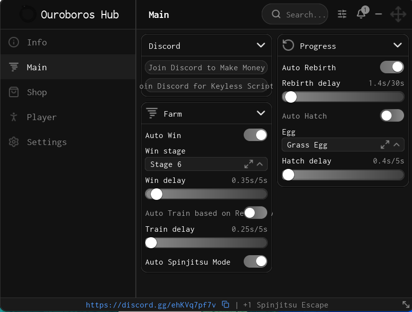Collapse the Farm section chevron

pos(261,113)
